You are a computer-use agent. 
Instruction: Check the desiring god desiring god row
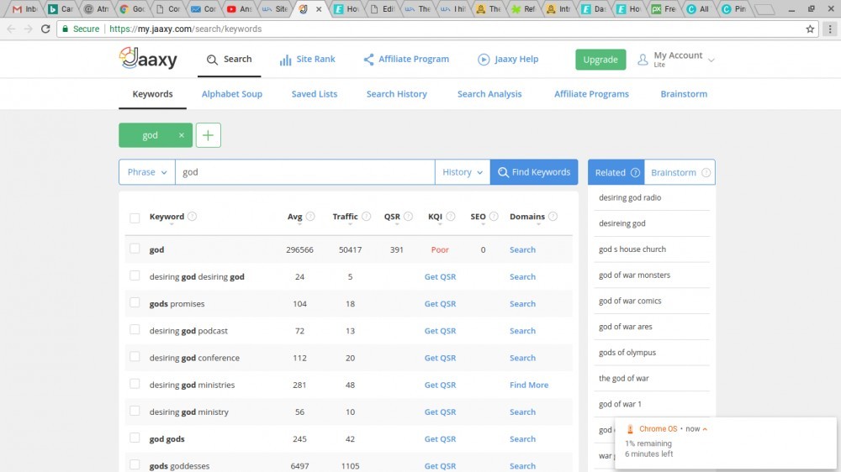pyautogui.click(x=135, y=275)
